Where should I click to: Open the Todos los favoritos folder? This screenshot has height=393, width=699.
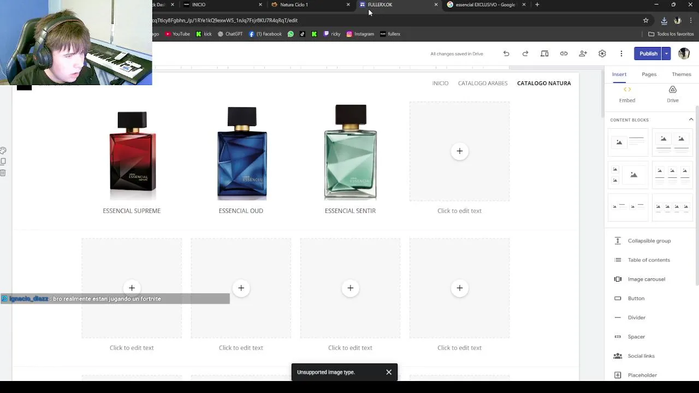coord(671,34)
